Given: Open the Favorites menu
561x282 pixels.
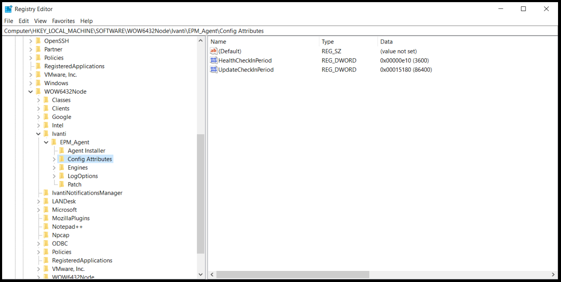Looking at the screenshot, I should (x=63, y=20).
